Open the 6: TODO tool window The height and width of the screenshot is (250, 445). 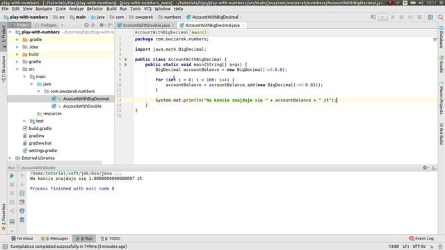111,239
